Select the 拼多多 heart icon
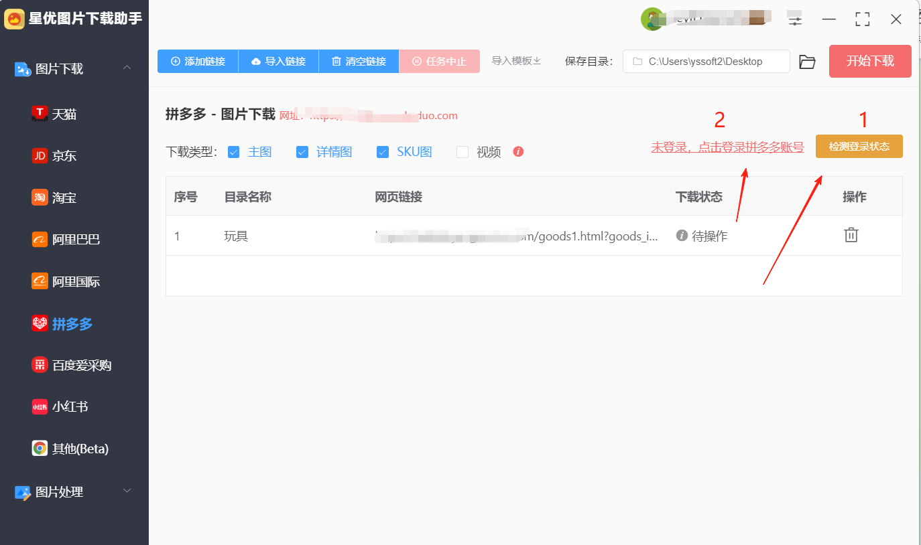The height and width of the screenshot is (545, 921). coord(40,323)
